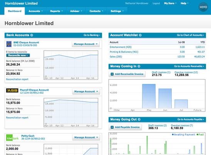Click Overdue invoices (12) link
Screen dimensions: 211x155
coord(186,72)
